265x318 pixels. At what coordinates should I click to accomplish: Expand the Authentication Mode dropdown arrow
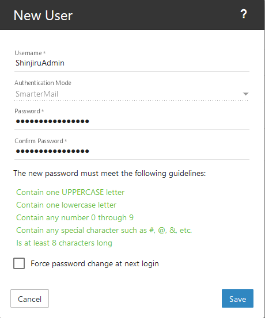245,94
